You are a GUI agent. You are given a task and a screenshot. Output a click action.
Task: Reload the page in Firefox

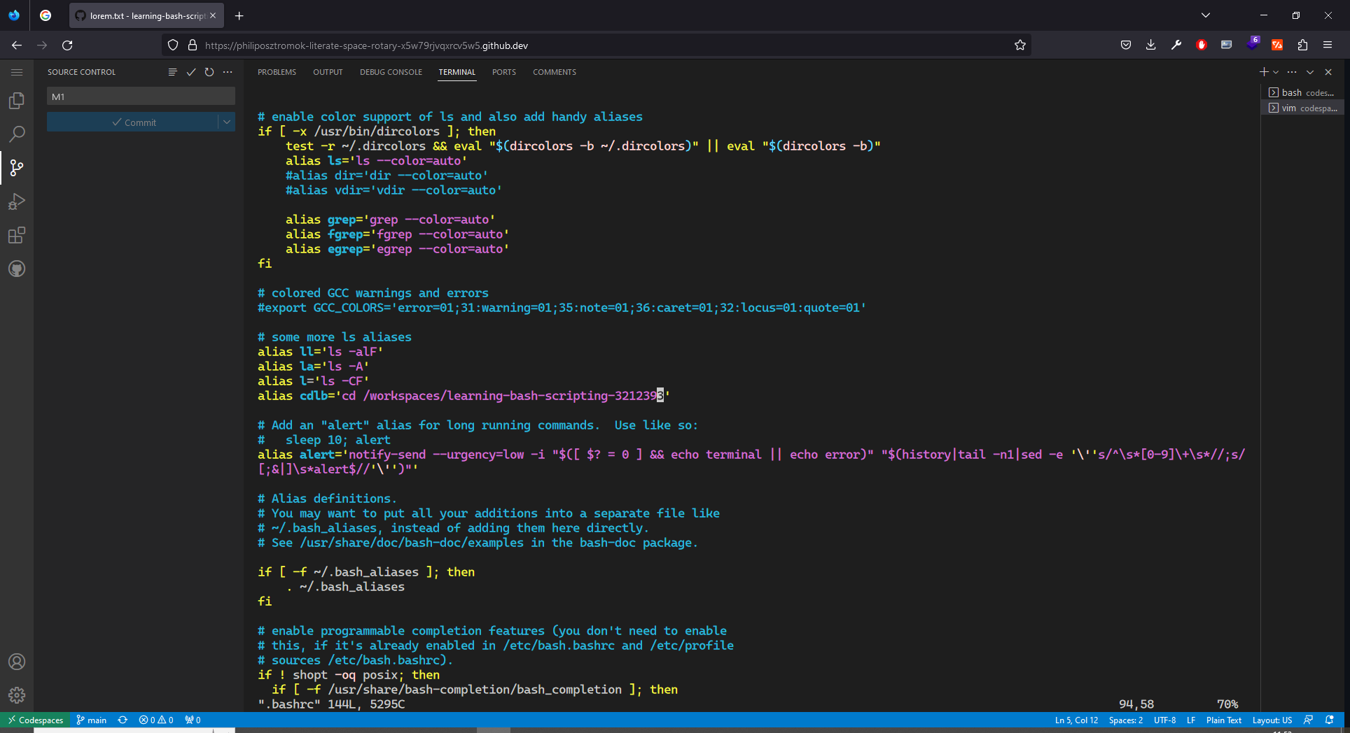tap(67, 45)
